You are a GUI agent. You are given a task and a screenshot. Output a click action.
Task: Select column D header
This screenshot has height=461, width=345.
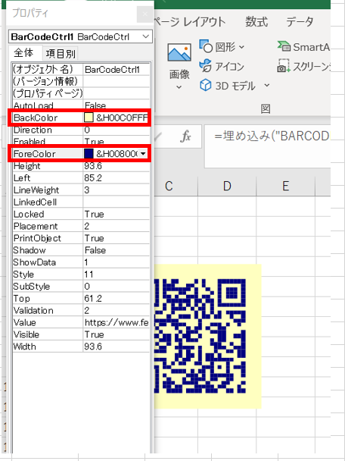point(227,186)
